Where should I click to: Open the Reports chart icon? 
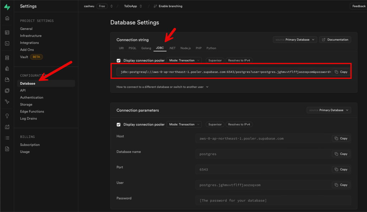(x=7, y=127)
